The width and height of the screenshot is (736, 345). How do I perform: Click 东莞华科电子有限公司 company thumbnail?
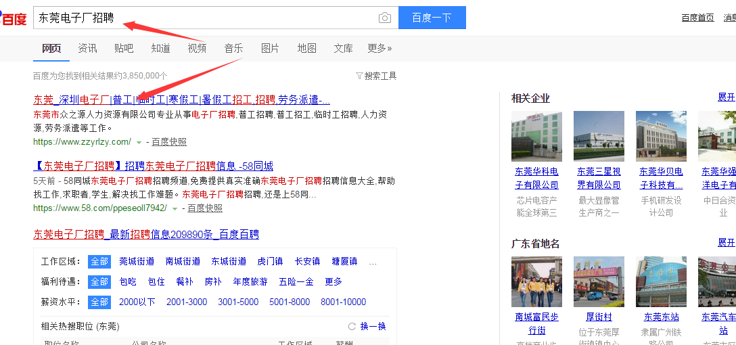click(x=536, y=135)
